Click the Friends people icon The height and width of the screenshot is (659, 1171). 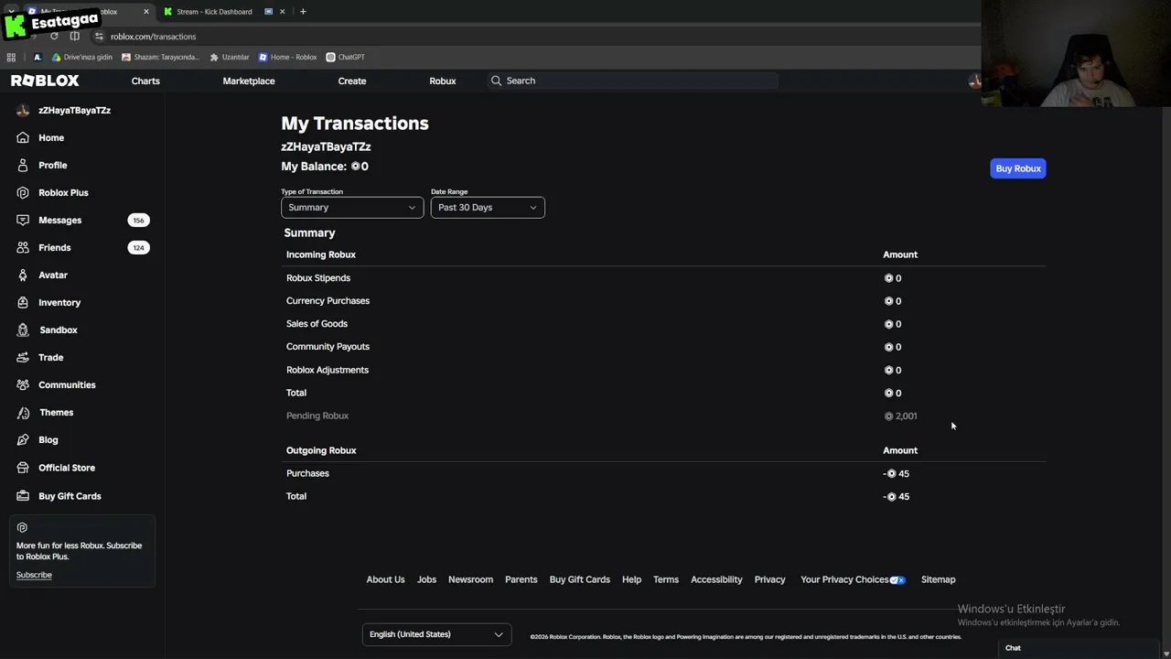(22, 247)
